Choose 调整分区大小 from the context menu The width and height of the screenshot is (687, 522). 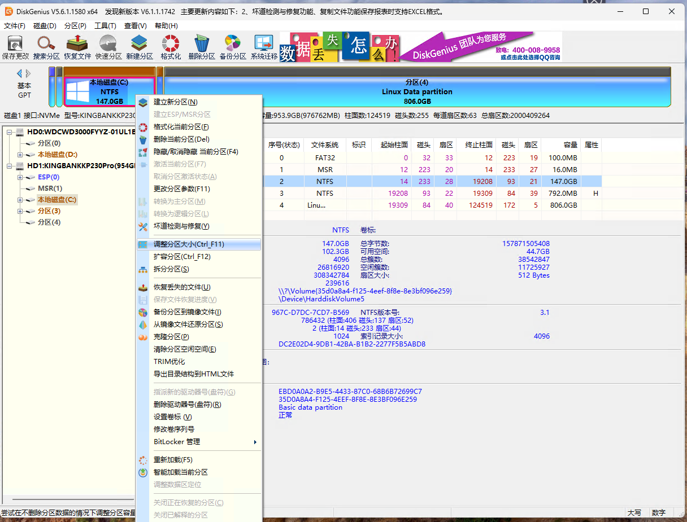coord(189,244)
